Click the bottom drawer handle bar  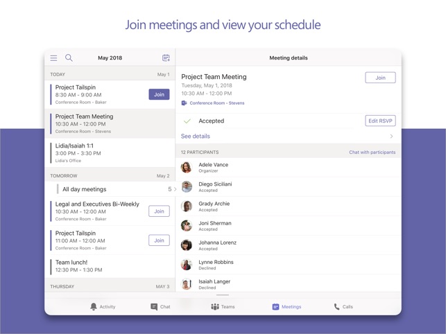click(x=223, y=295)
